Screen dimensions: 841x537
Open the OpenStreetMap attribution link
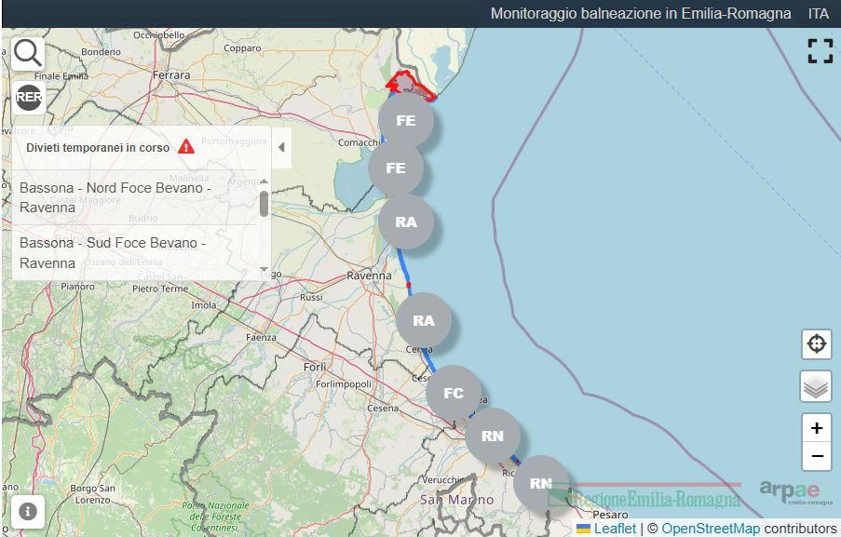click(711, 529)
